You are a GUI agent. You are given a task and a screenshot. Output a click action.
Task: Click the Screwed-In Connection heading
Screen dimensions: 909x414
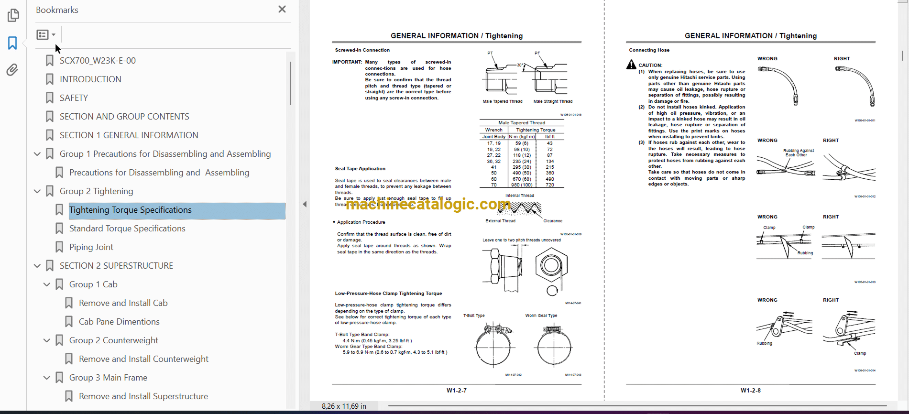pos(362,50)
